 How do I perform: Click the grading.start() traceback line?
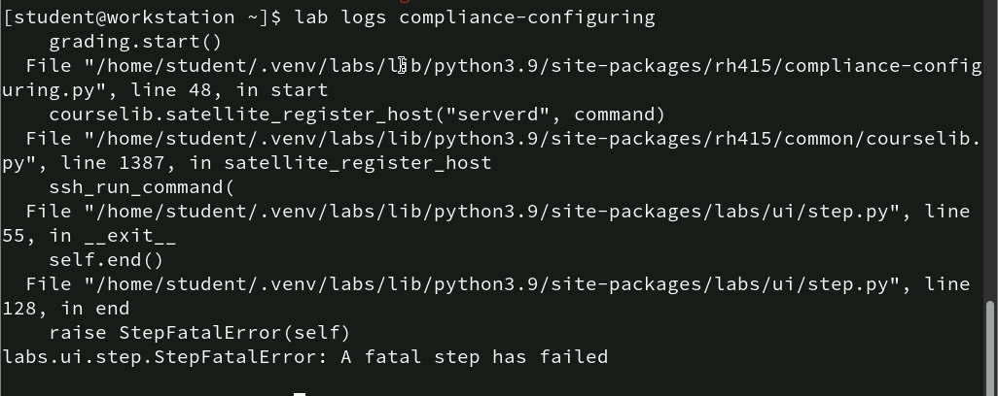coord(135,42)
